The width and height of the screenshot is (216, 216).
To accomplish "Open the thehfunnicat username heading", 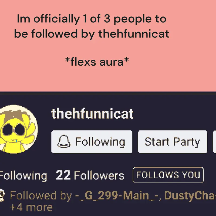I will coord(92,114).
